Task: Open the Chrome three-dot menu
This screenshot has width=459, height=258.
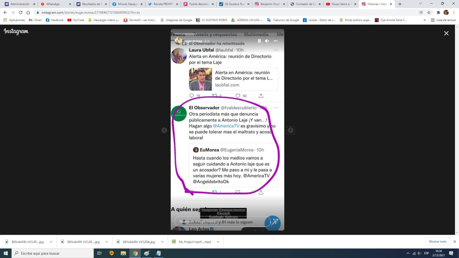Action: coord(454,12)
